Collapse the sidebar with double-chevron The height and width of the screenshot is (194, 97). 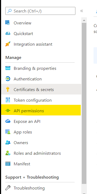[x=82, y=11]
